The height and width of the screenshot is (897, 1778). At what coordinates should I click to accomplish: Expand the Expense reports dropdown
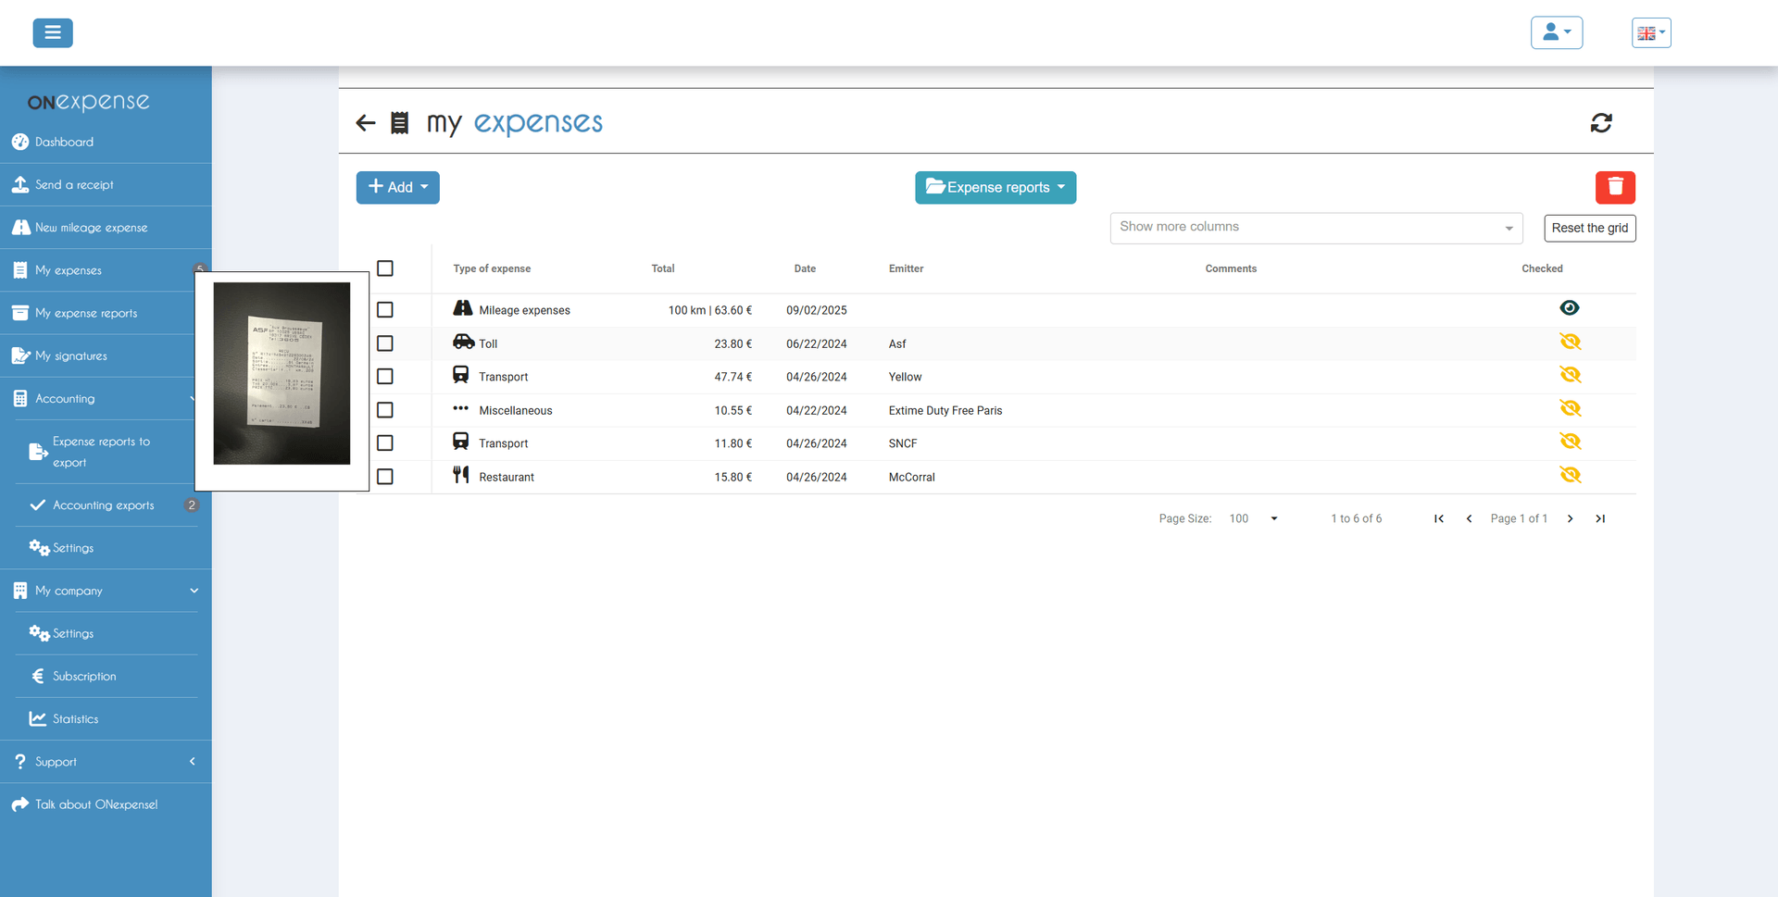[x=995, y=187]
